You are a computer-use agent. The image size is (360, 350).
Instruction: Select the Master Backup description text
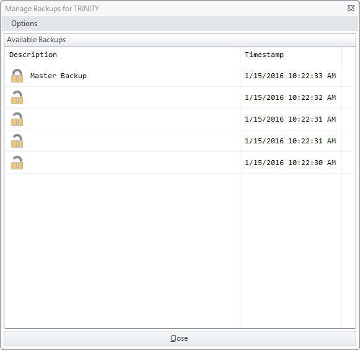pyautogui.click(x=58, y=76)
